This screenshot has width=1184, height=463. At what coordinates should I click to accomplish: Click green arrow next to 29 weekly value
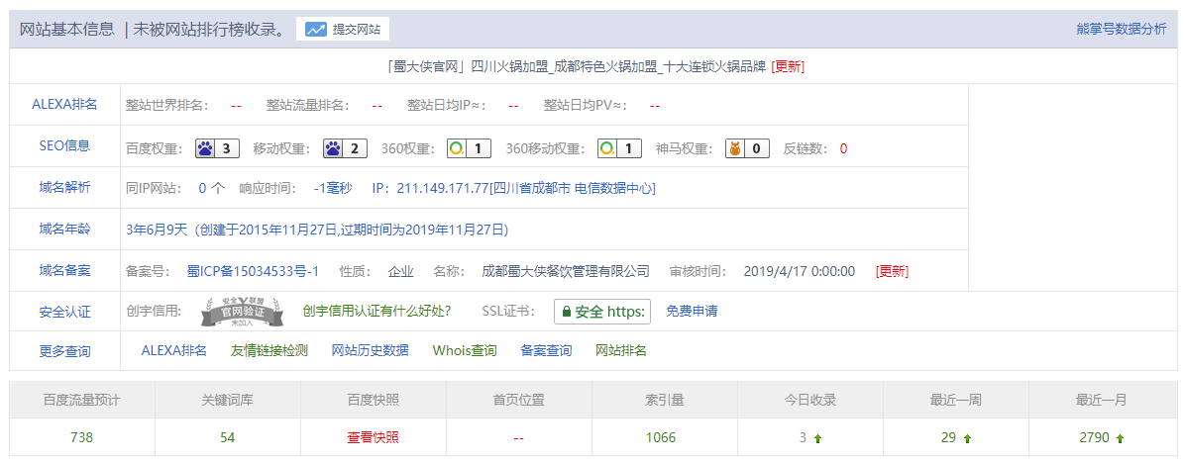968,438
